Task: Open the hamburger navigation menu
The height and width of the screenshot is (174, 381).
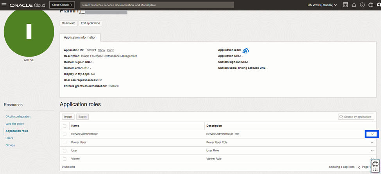Action: coord(4,5)
